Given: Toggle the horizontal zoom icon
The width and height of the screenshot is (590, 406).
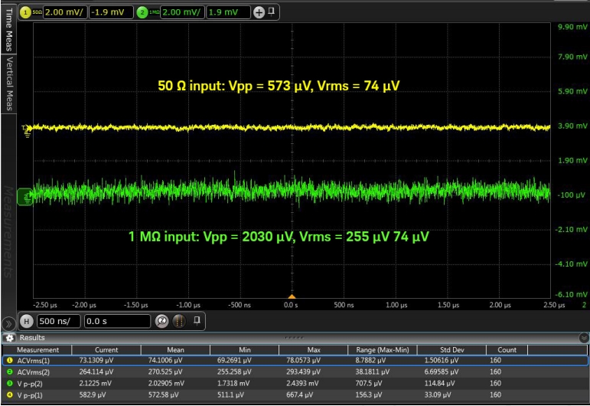Looking at the screenshot, I should [x=162, y=320].
